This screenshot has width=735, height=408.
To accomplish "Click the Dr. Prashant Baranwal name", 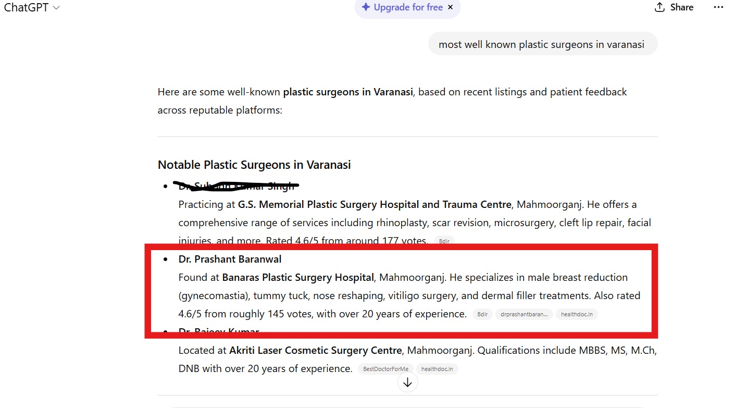I will tap(230, 259).
